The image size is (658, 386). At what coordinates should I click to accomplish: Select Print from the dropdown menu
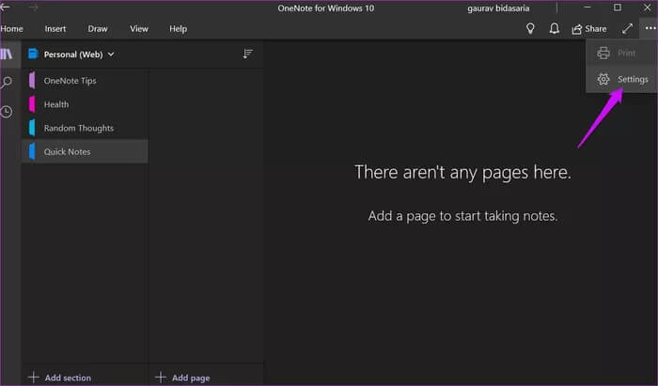coord(621,54)
